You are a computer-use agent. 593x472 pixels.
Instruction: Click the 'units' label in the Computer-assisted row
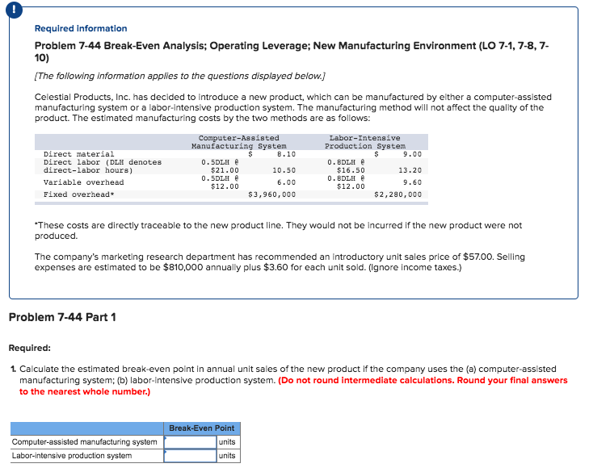(227, 442)
